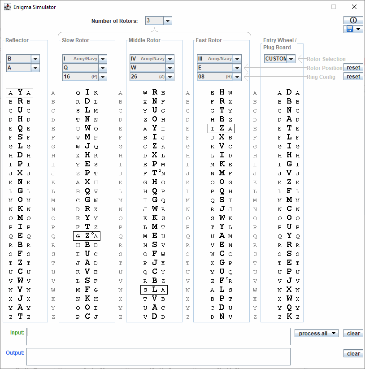Click the process all button
Screen dimensions: 365x369
point(316,333)
